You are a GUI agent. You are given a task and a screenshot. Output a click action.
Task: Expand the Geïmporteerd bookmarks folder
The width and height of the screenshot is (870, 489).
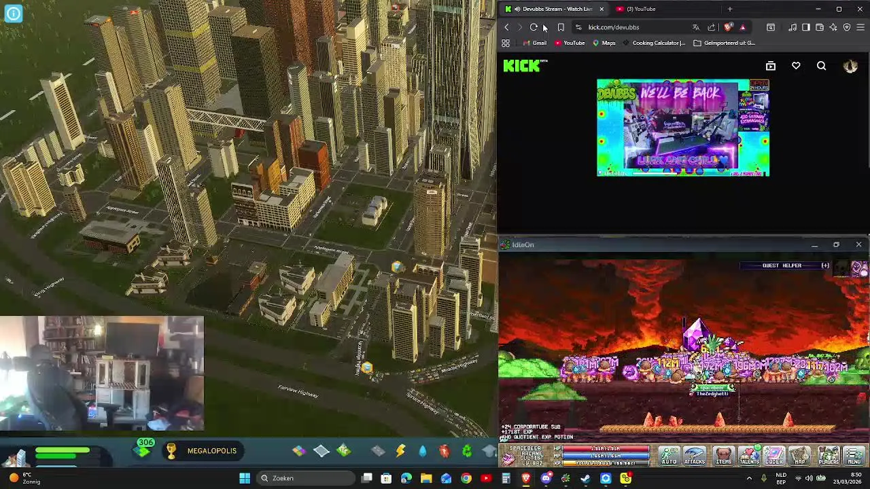click(x=724, y=43)
